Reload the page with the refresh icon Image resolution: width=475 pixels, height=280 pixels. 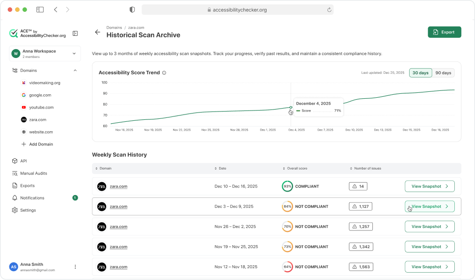[329, 10]
